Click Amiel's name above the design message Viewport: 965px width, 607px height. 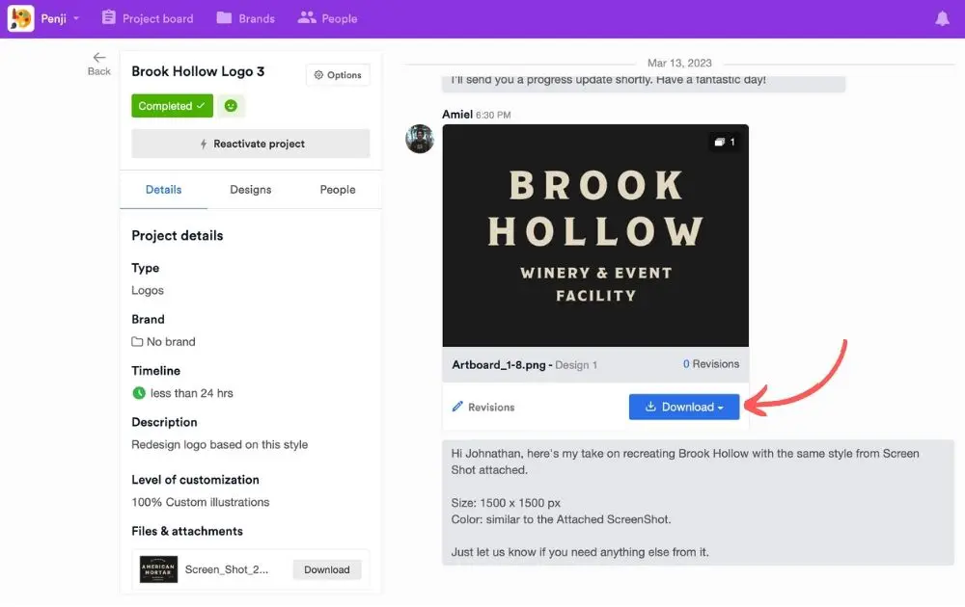[457, 115]
